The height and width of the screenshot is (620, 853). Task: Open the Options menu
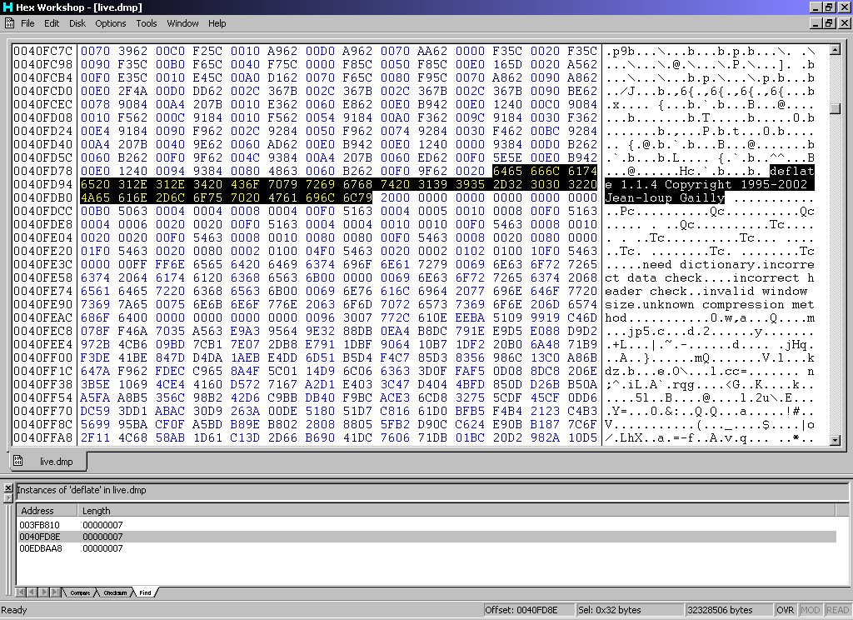pos(111,23)
